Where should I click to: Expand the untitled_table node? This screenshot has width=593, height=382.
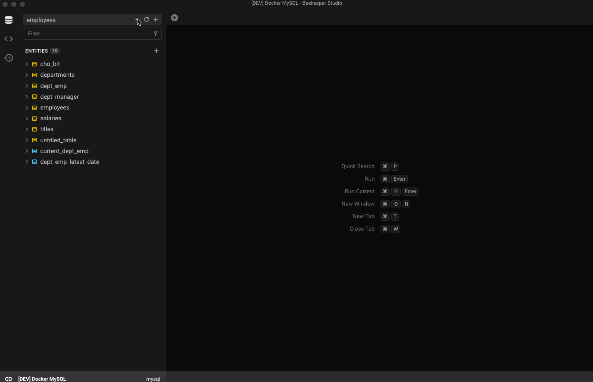[27, 140]
